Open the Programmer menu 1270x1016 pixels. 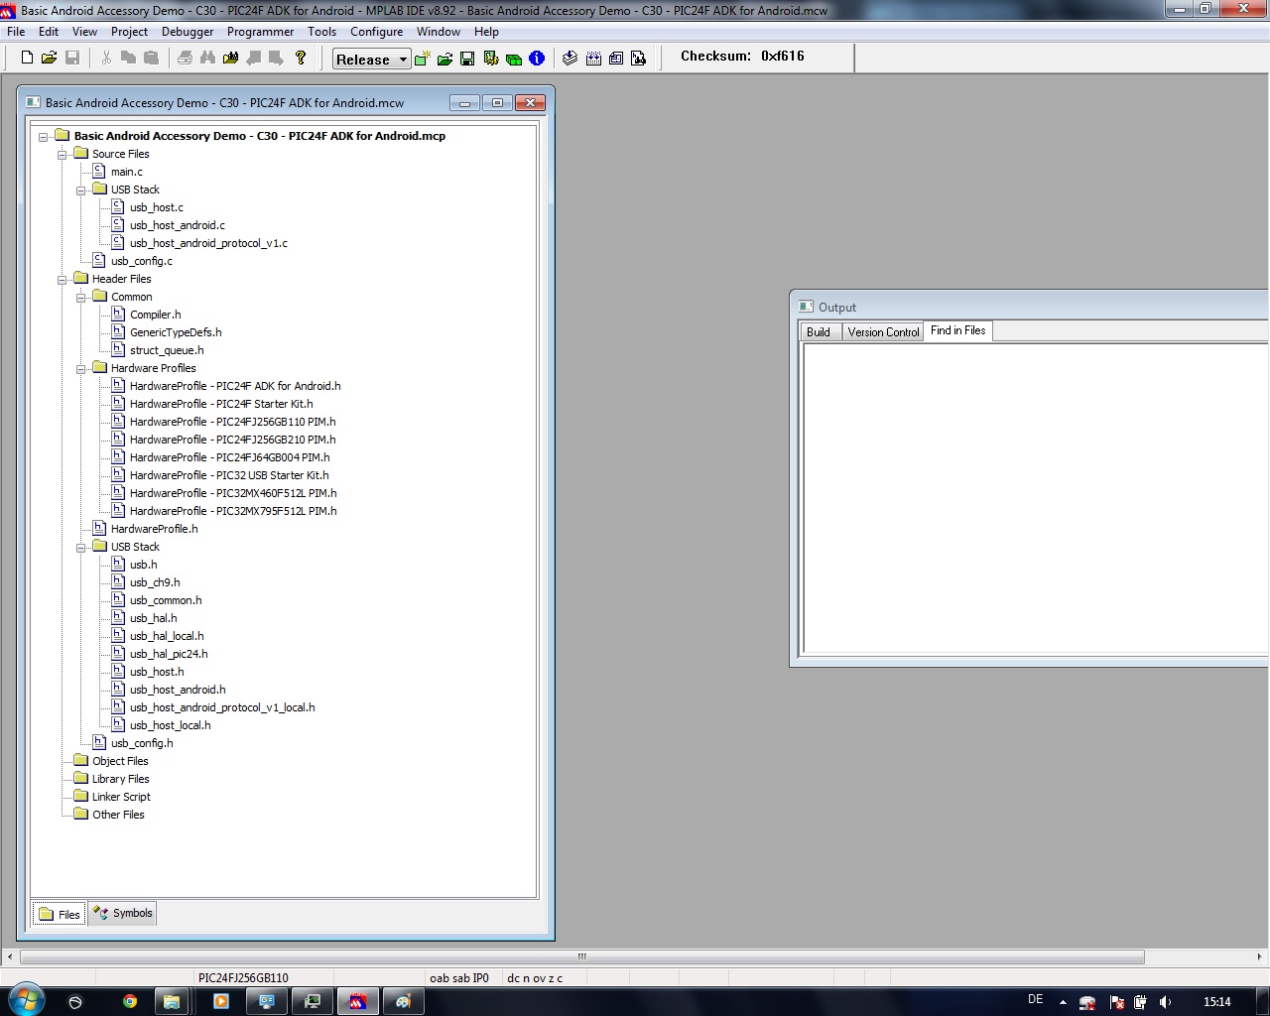(x=260, y=32)
